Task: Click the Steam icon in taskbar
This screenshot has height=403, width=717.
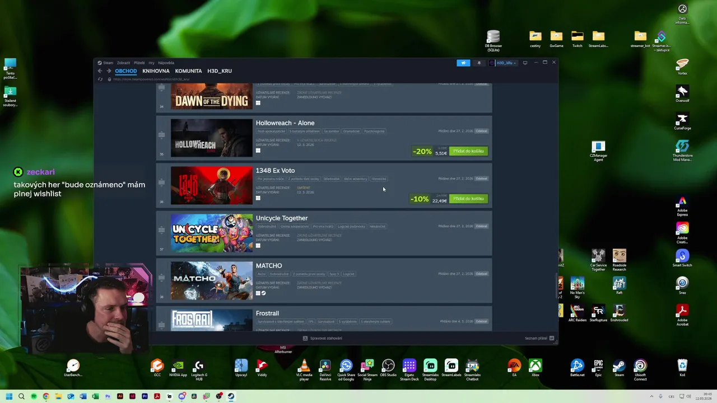Action: click(x=231, y=396)
